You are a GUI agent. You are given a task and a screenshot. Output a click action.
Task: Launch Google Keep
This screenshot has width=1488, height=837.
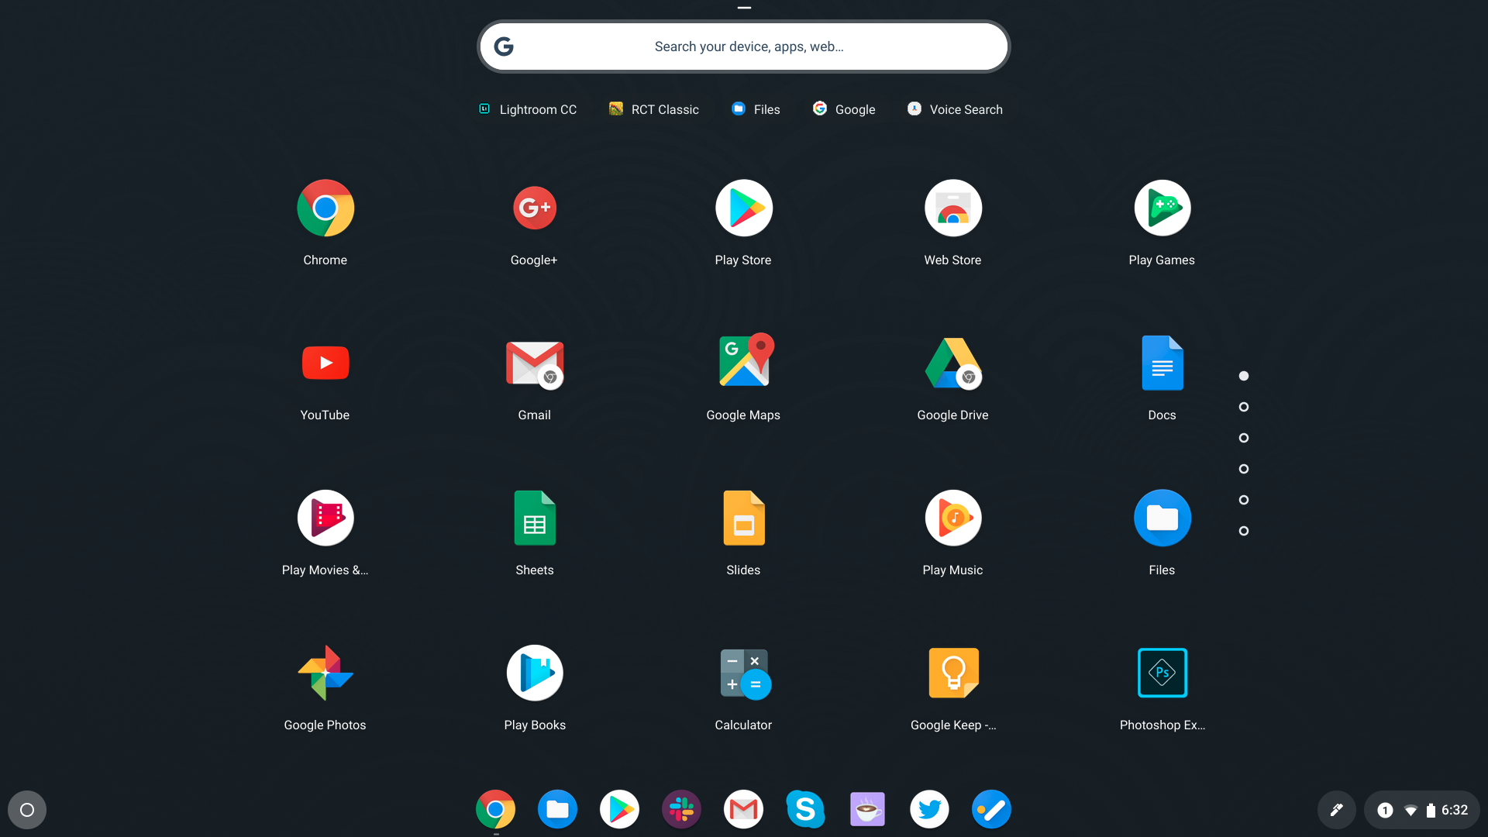(x=952, y=673)
